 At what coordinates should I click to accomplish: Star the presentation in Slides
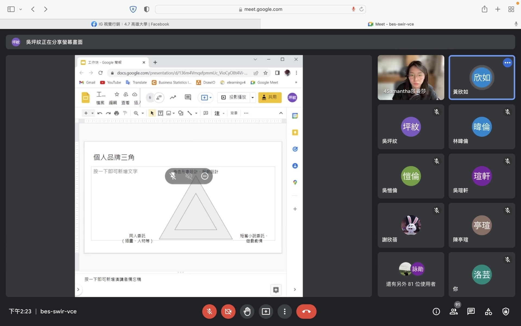[x=117, y=94]
